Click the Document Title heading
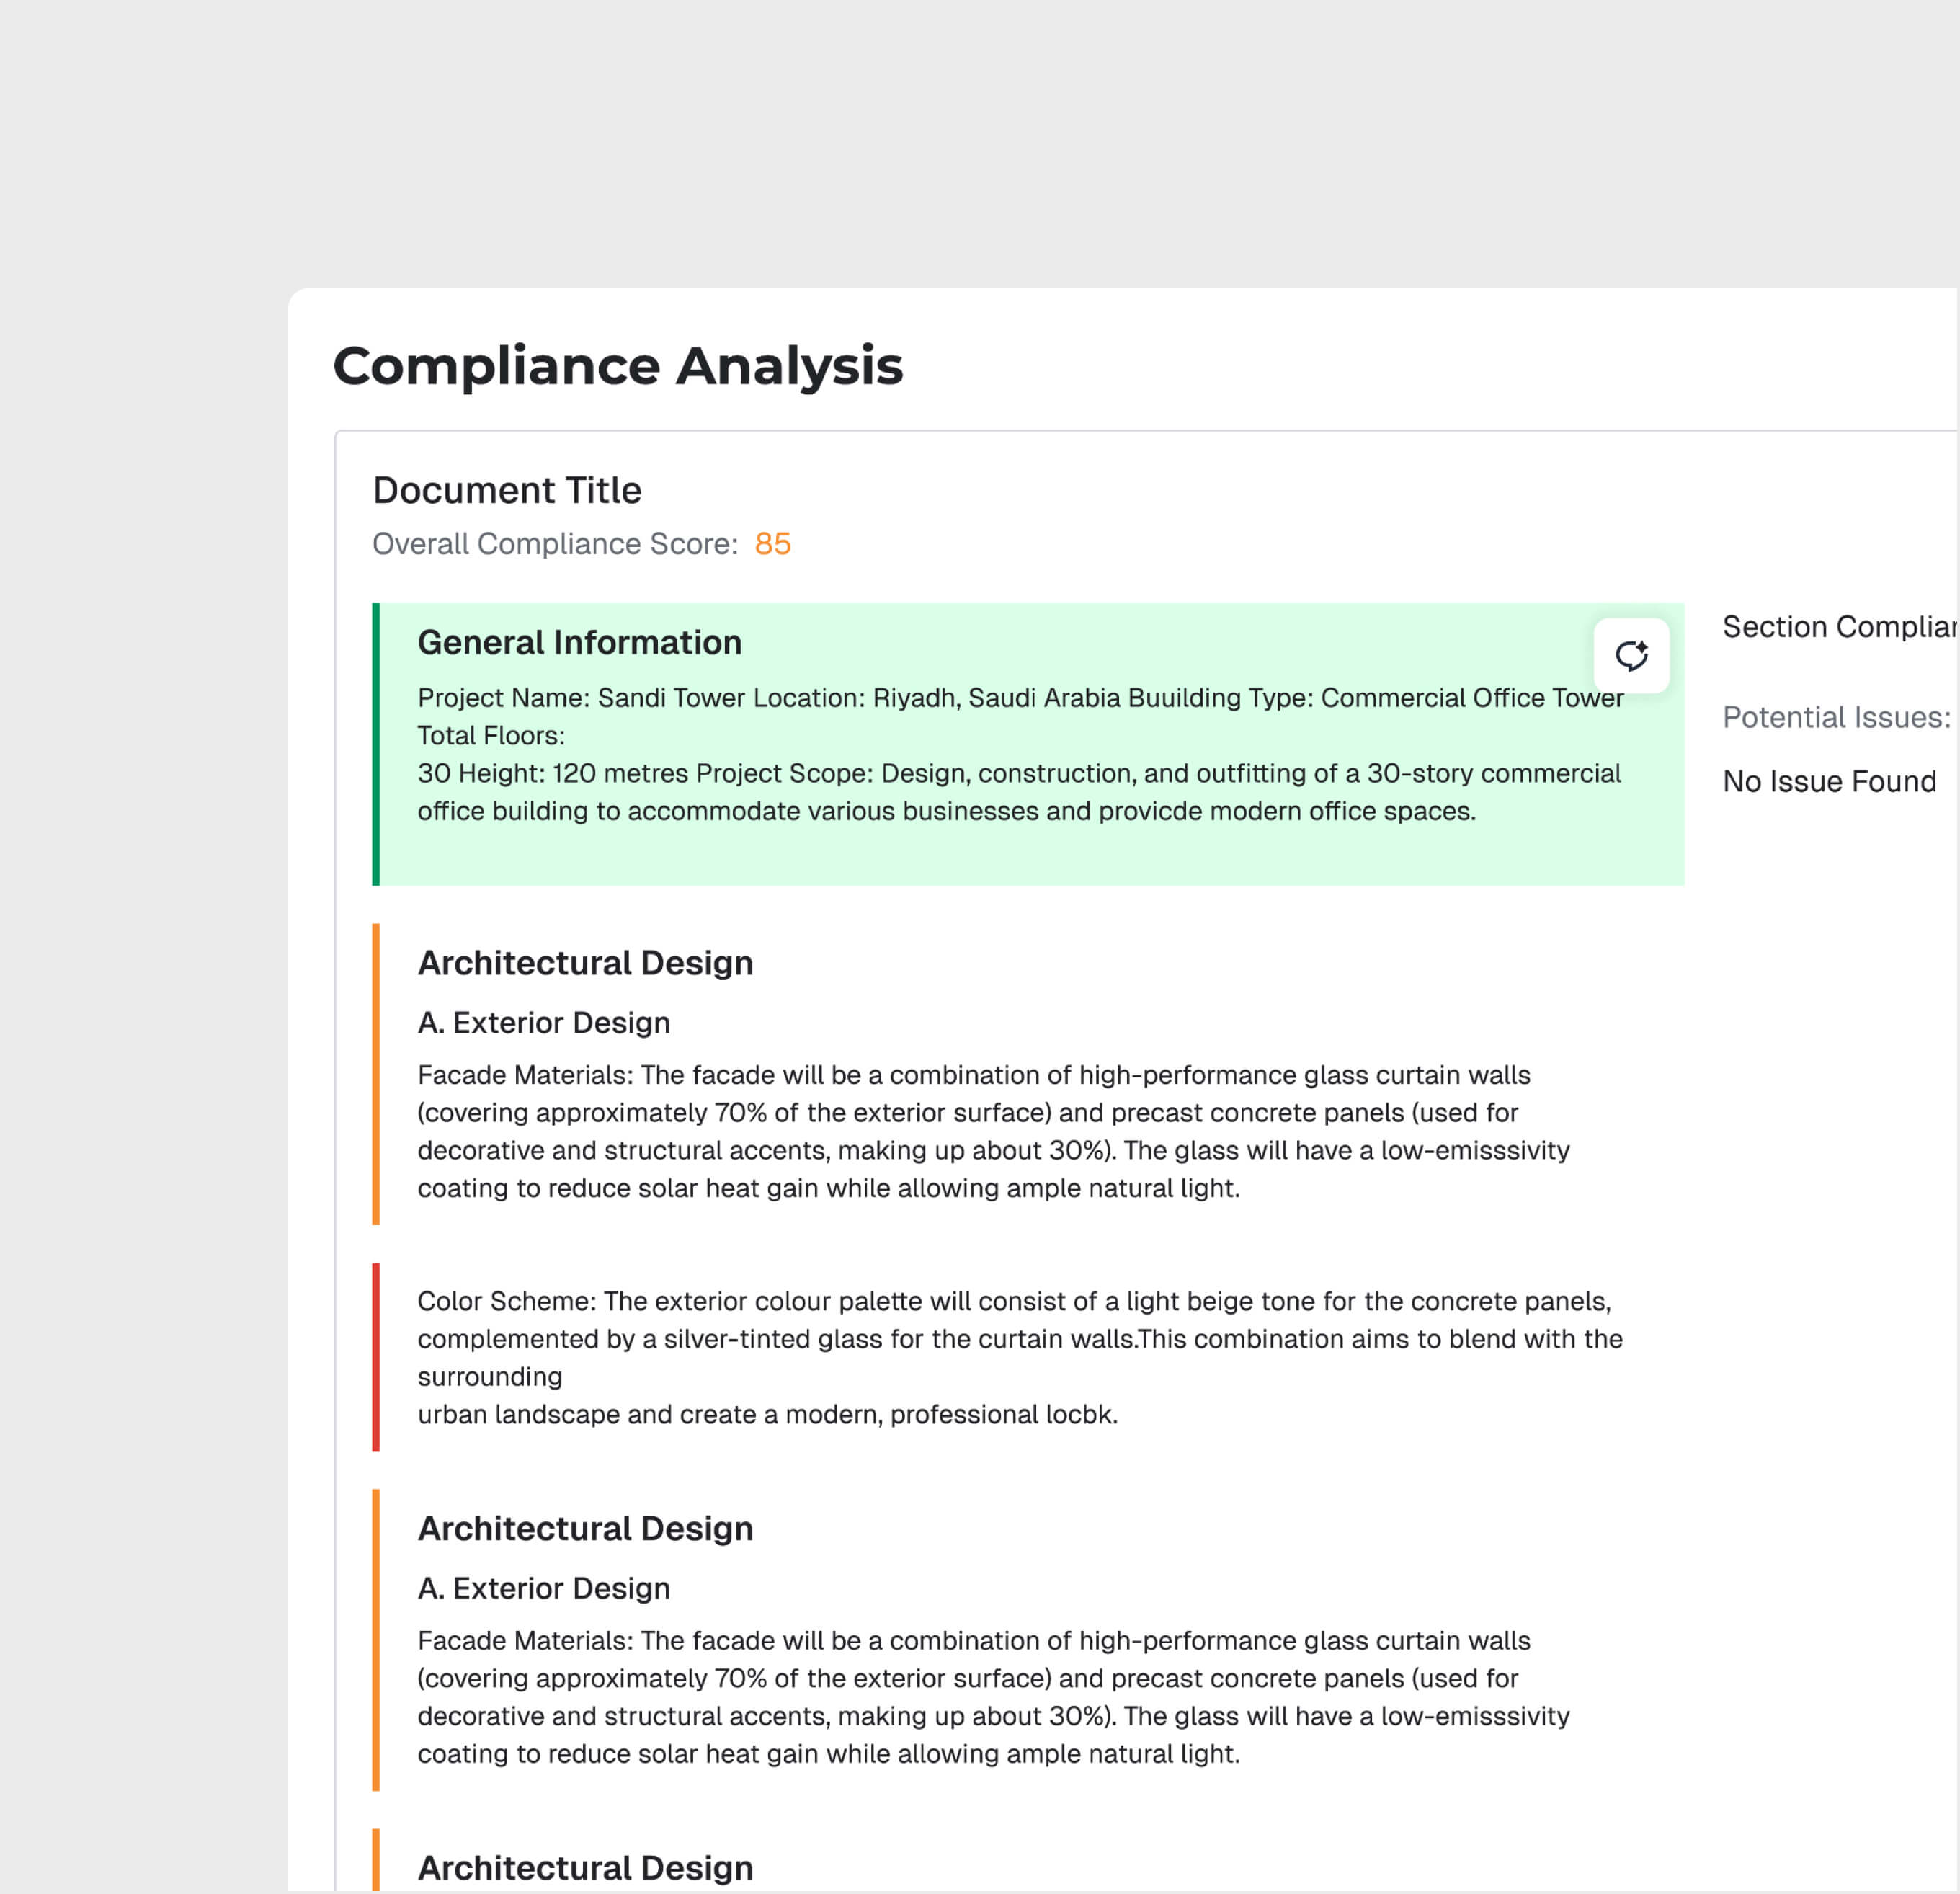Screen dimensions: 1960x1894 click(507, 490)
